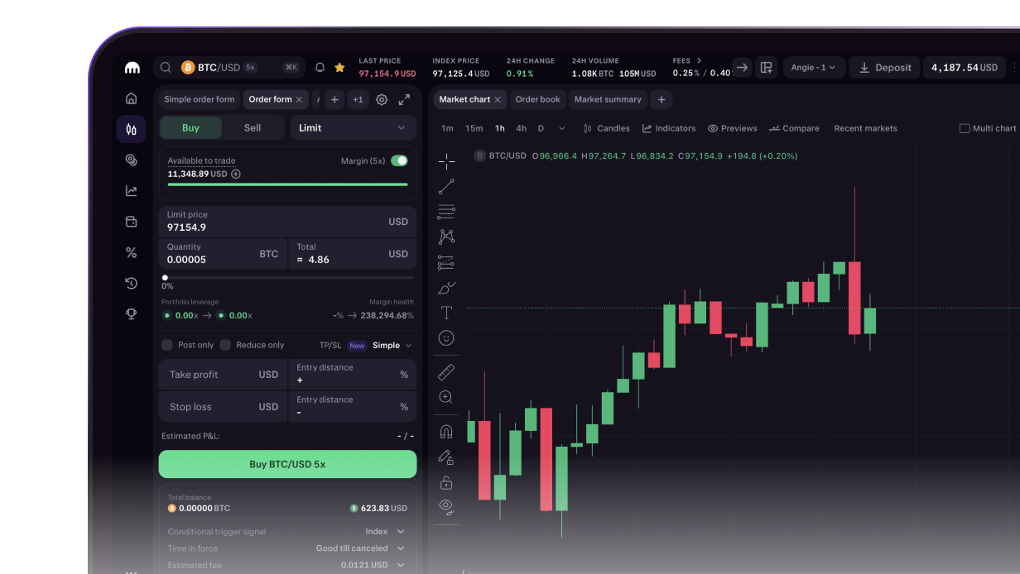
Task: Switch to Simple order form tab
Action: click(200, 99)
